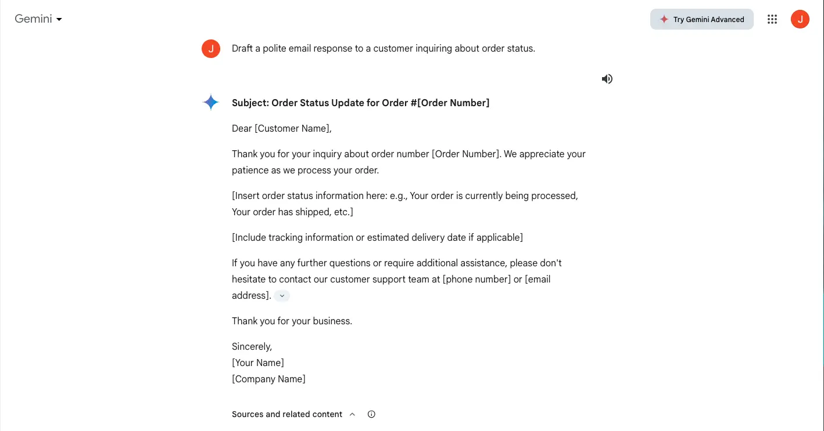Click the user avatar beside the prompt

[211, 49]
